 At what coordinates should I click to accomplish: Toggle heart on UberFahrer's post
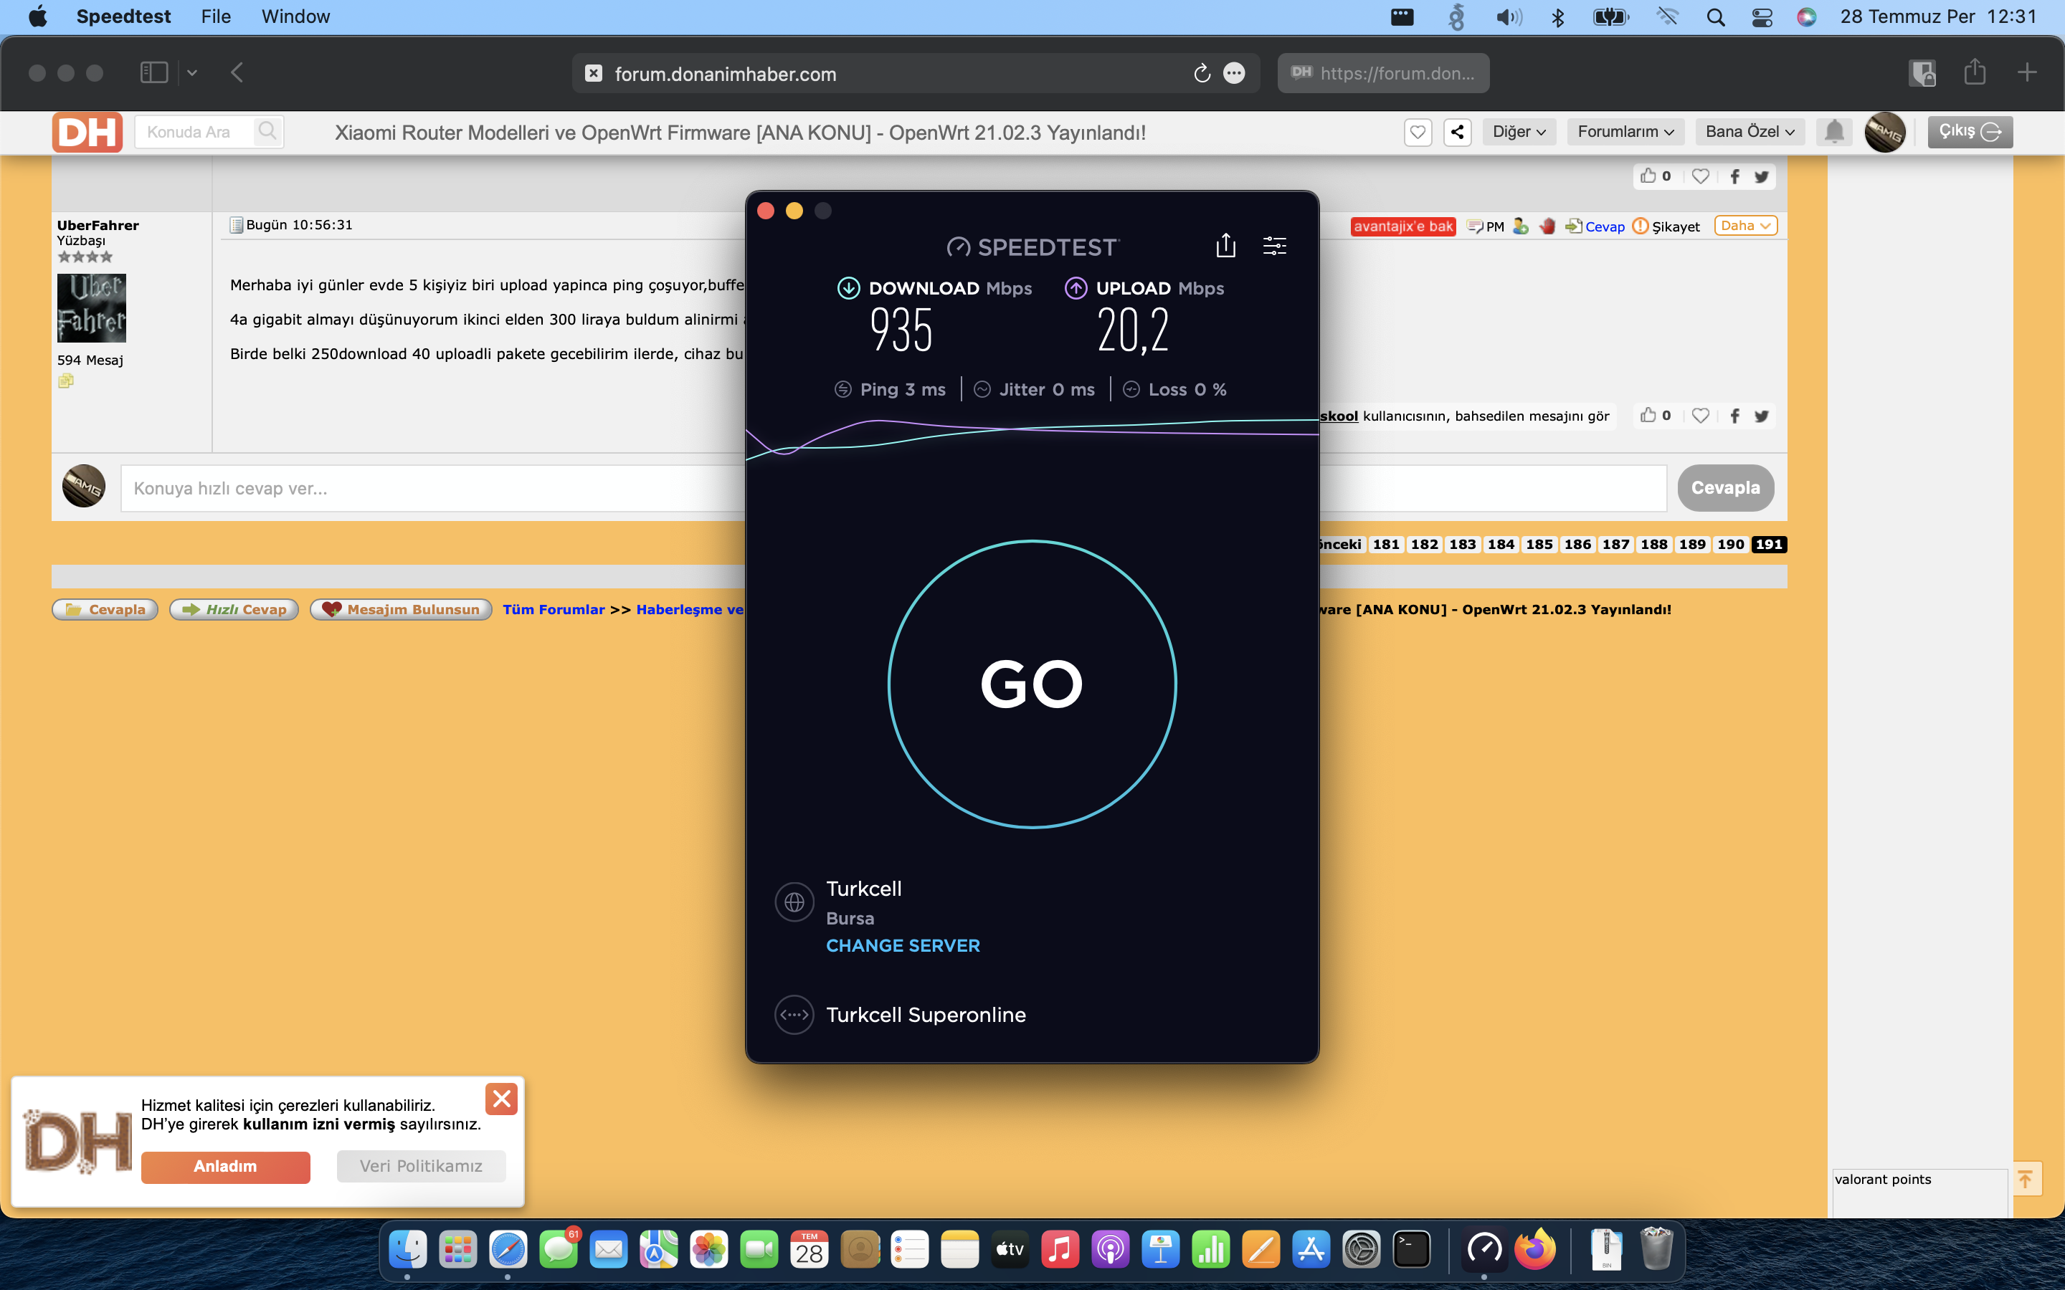pos(1700,416)
